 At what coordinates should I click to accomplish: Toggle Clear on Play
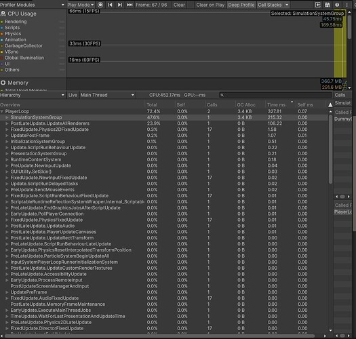[x=210, y=5]
